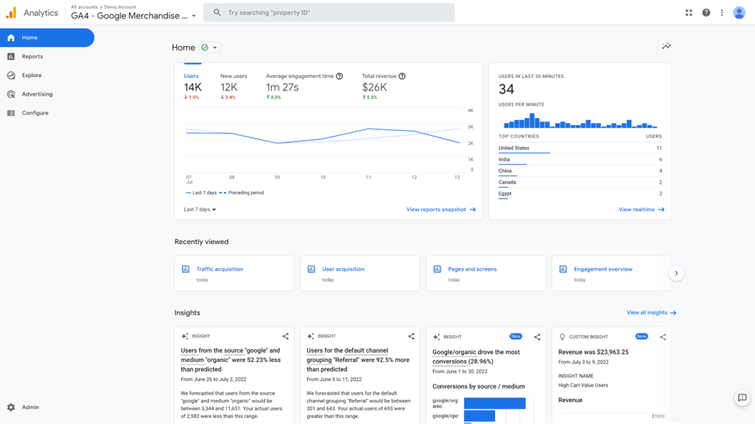The image size is (755, 424).
Task: Click the Traffic acquisition report icon
Action: coord(185,269)
